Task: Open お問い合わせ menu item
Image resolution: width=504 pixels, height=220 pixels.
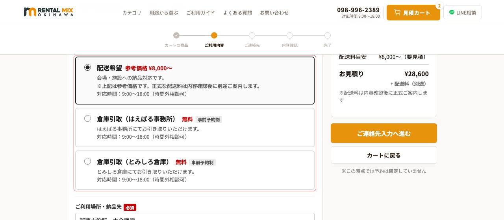Action: [x=274, y=13]
